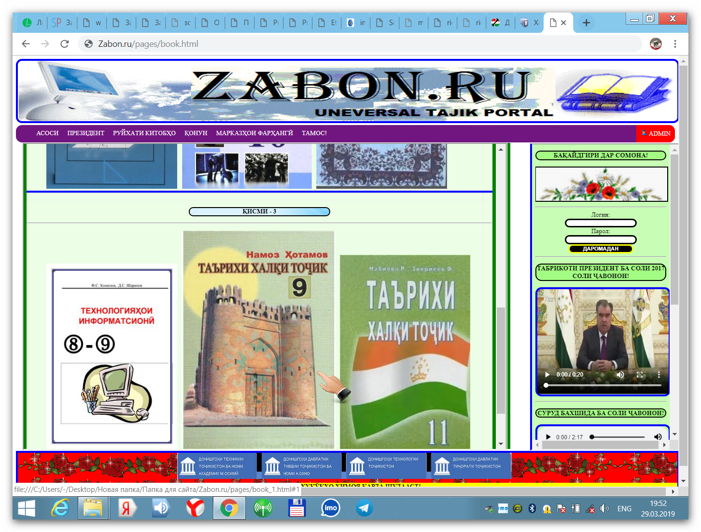Open the Донишгоҳи давлатии тиҷорати link
The width and height of the screenshot is (701, 532).
471,466
